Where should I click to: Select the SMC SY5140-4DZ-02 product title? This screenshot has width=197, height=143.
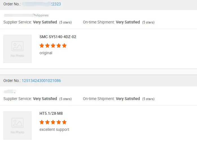pyautogui.click(x=58, y=37)
